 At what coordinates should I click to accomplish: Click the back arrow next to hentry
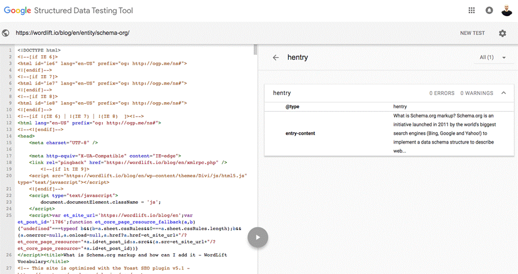276,57
